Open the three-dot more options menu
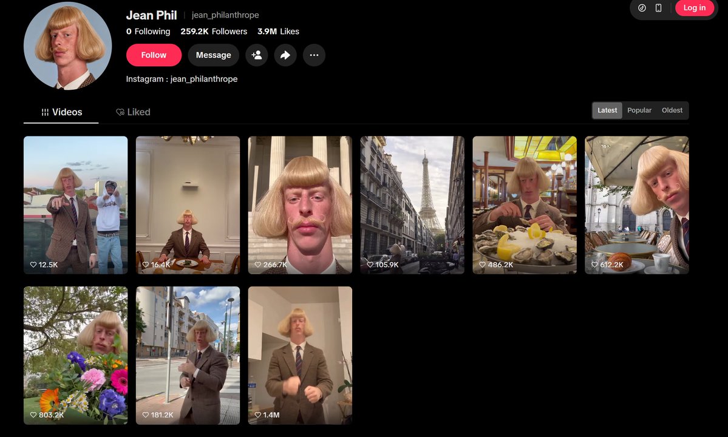728x437 pixels. (x=315, y=55)
